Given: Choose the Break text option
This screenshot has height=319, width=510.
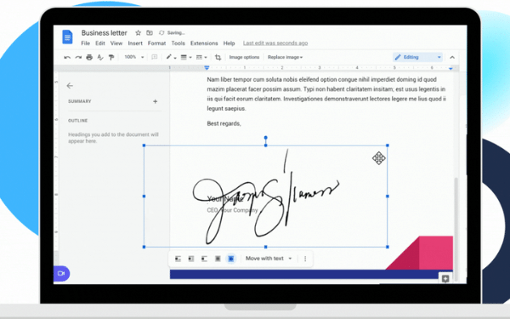Looking at the screenshot, I should (204, 259).
